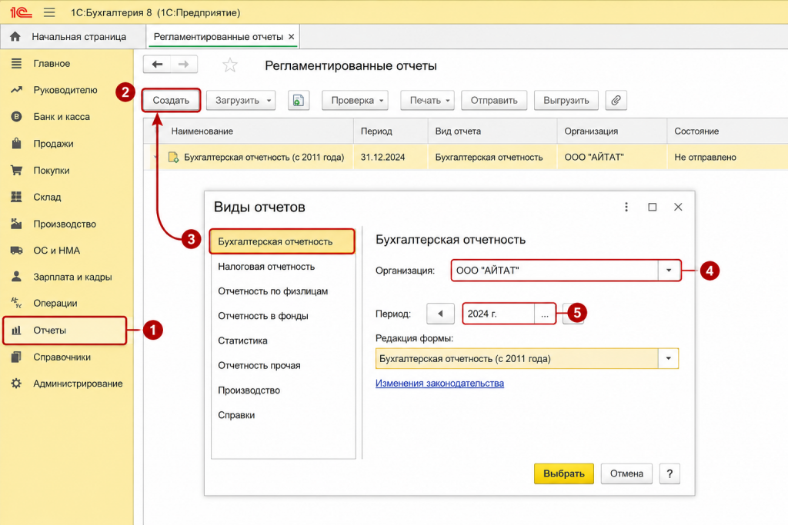This screenshot has width=788, height=525.
Task: Click the ОС и НМА truck icon
Action: [17, 250]
